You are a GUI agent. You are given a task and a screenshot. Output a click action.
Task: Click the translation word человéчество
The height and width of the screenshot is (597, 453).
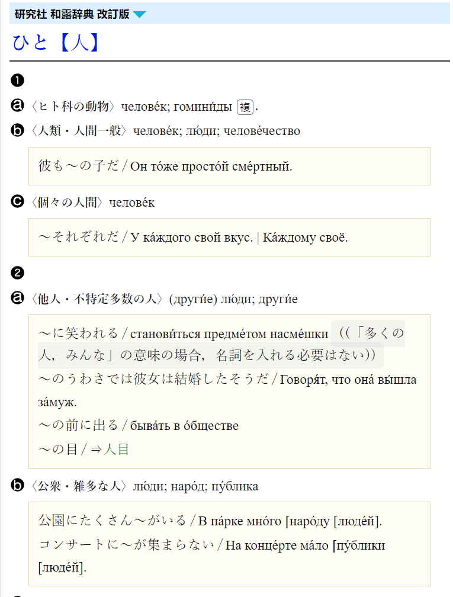[x=262, y=131]
